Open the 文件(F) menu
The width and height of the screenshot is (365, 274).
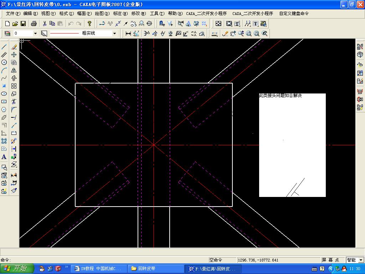(13, 14)
